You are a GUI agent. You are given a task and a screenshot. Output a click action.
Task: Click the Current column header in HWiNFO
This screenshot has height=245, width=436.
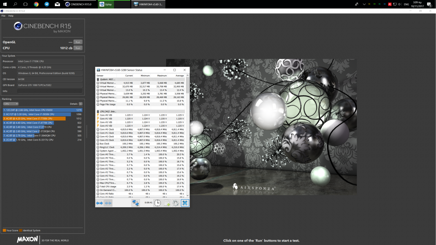126,75
